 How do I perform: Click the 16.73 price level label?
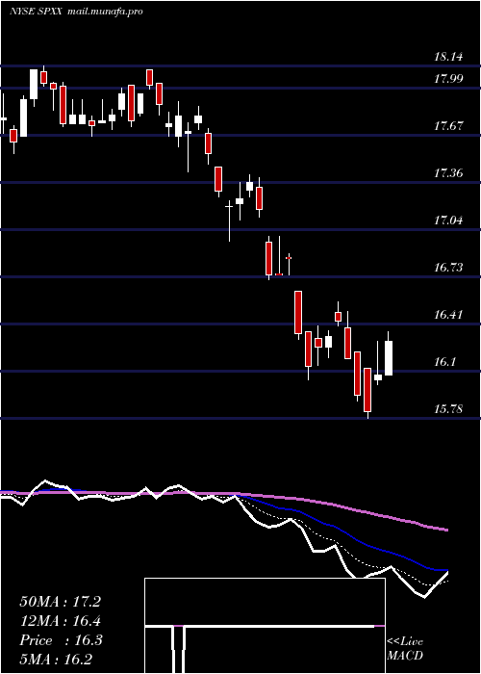click(448, 268)
